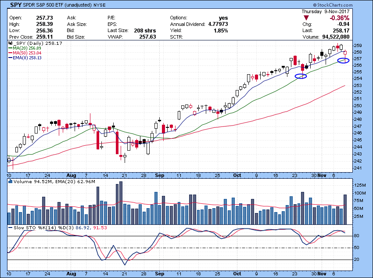373x278 pixels.
Task: Click the P/E label
Action: click(111, 18)
